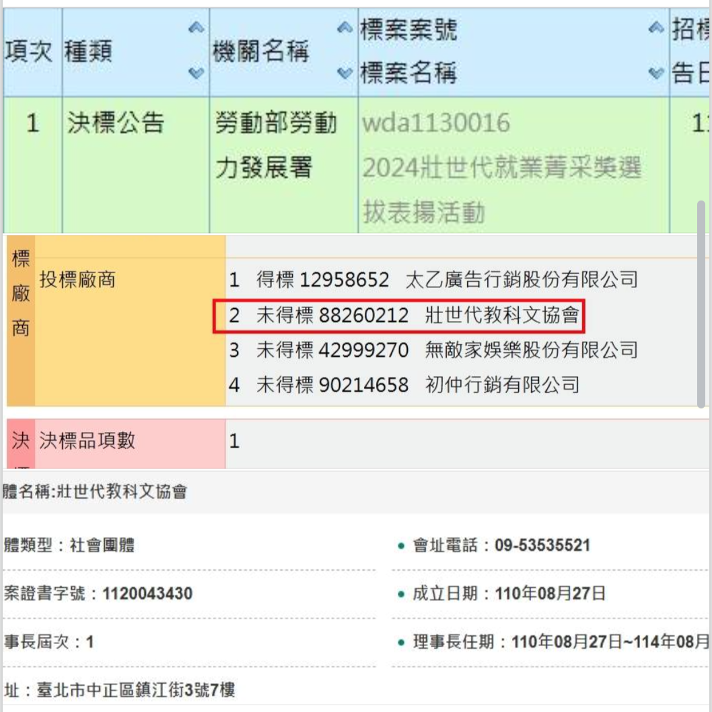The height and width of the screenshot is (712, 712).
Task: Select founding date 110年08月27日
Action: pyautogui.click(x=550, y=594)
